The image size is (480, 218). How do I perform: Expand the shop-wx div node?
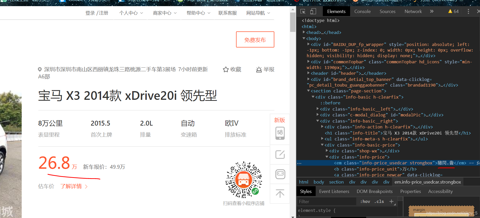click(x=327, y=151)
